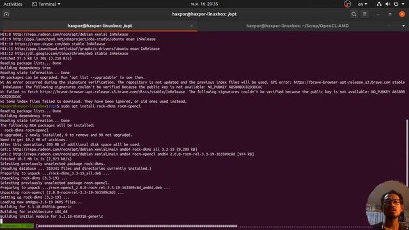This screenshot has height=230, width=409.
Task: Close the OpenCL-AMD tab
Action: coord(389,26)
